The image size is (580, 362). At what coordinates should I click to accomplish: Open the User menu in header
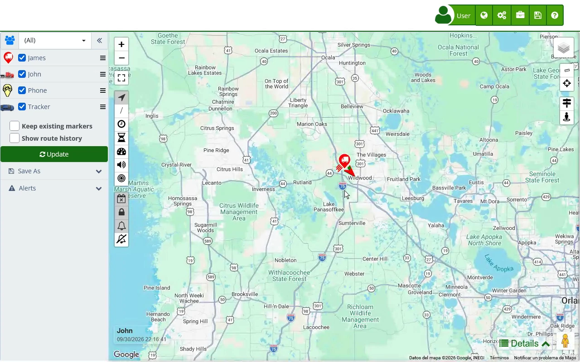pyautogui.click(x=454, y=15)
